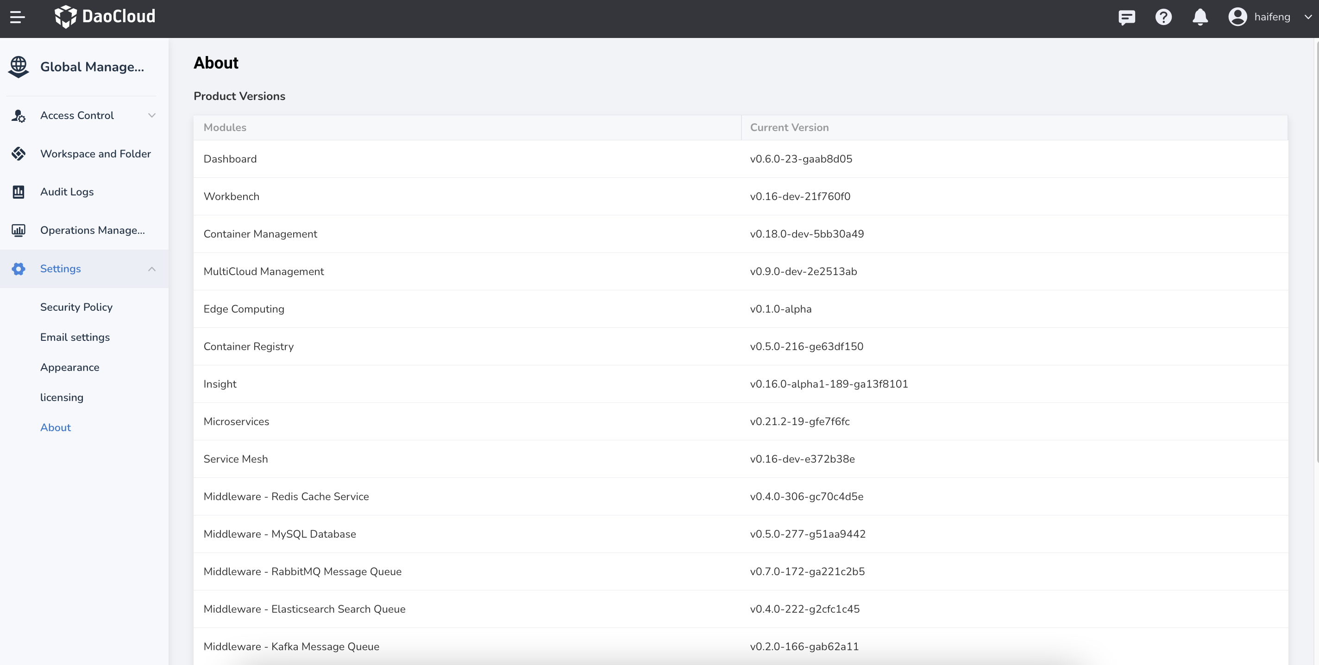Click version v0.4.0-222-g2cfc1c45
Image resolution: width=1319 pixels, height=665 pixels.
pos(804,609)
